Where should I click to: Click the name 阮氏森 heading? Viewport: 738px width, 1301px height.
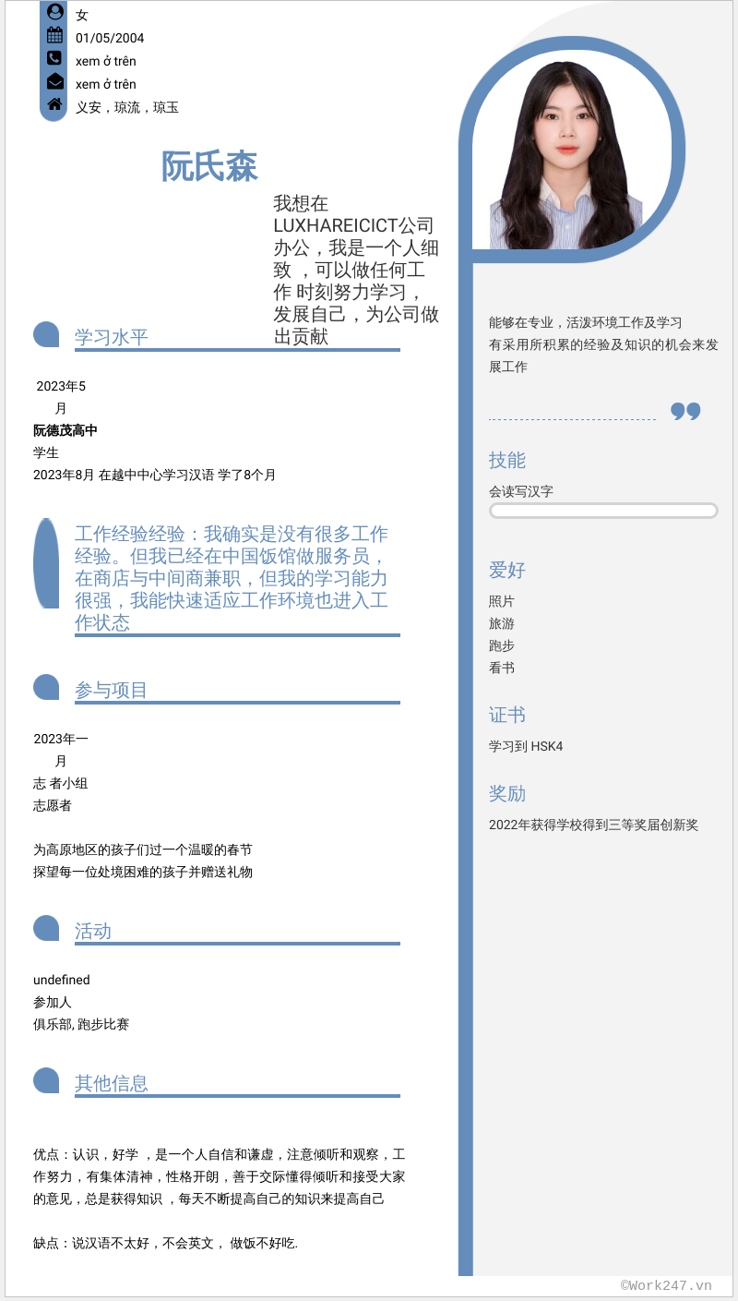(x=211, y=166)
